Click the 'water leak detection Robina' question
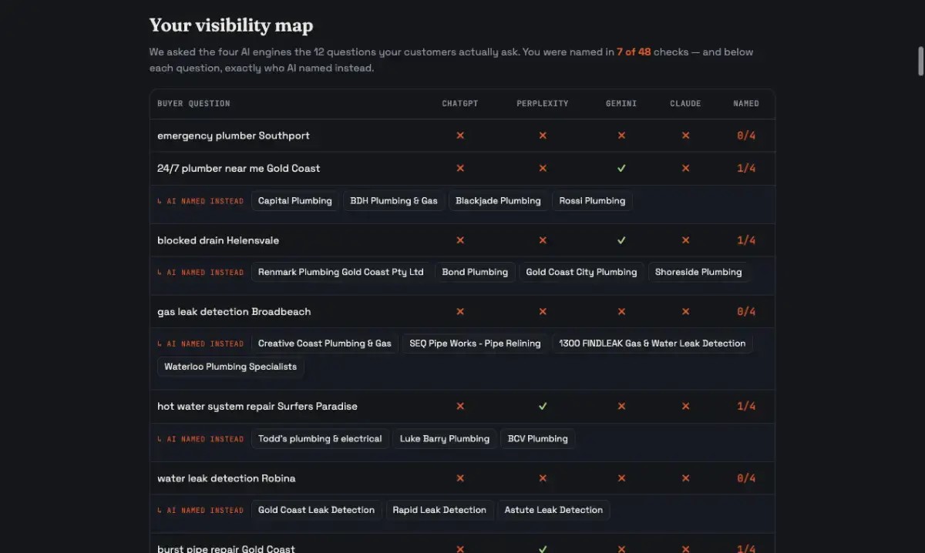 (227, 478)
